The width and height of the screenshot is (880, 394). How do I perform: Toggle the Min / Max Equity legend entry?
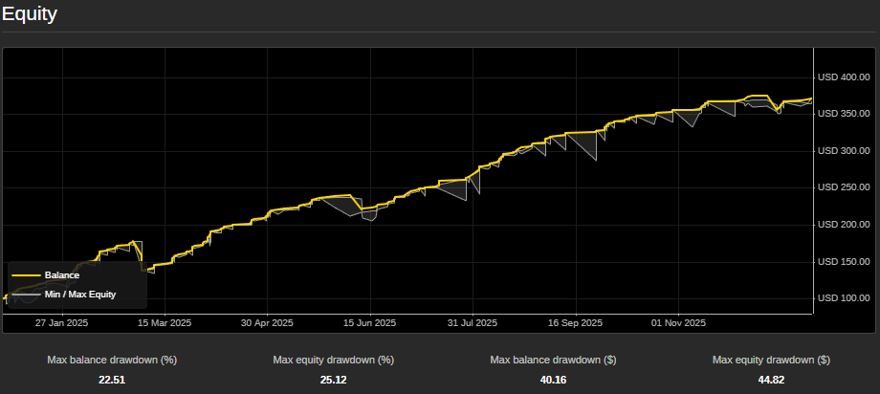coord(79,295)
